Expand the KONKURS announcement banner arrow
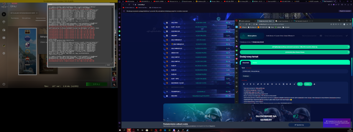Image resolution: width=353 pixels, height=132 pixels. point(348,52)
